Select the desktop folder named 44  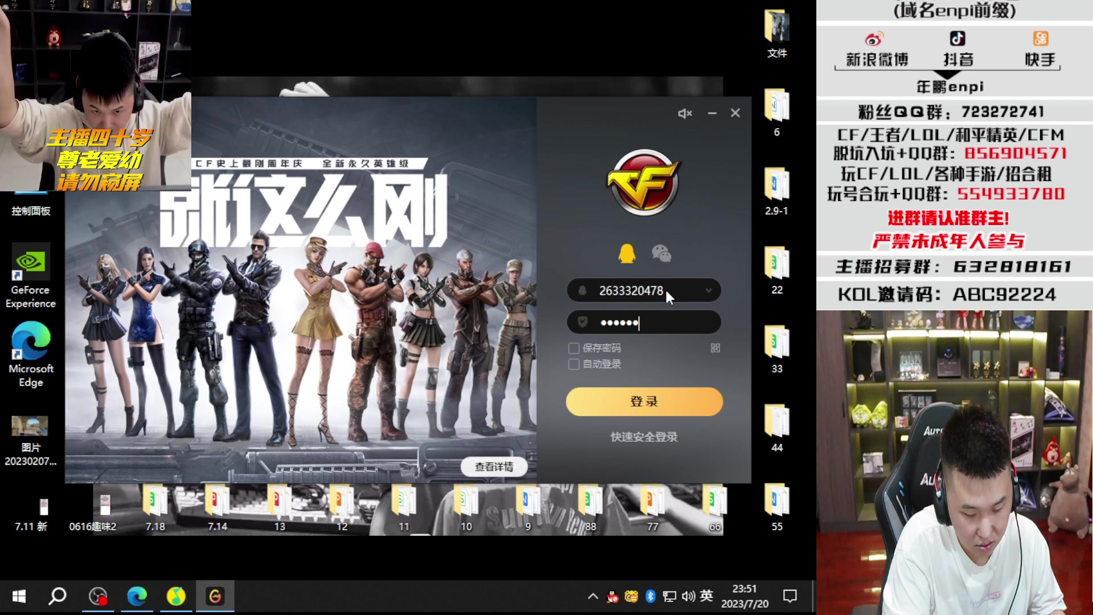(777, 429)
